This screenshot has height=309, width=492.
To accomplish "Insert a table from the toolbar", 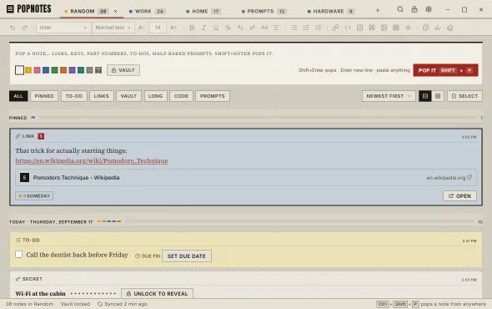I will 396,28.
